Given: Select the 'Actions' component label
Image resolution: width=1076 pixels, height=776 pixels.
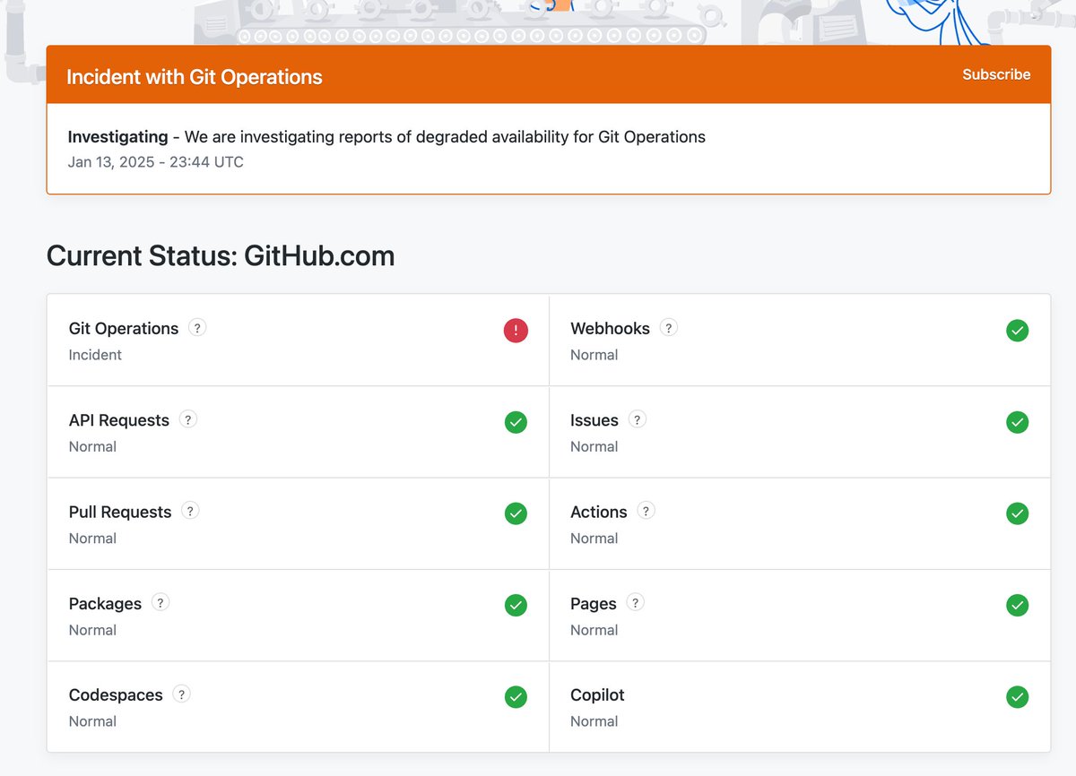Looking at the screenshot, I should tap(599, 512).
